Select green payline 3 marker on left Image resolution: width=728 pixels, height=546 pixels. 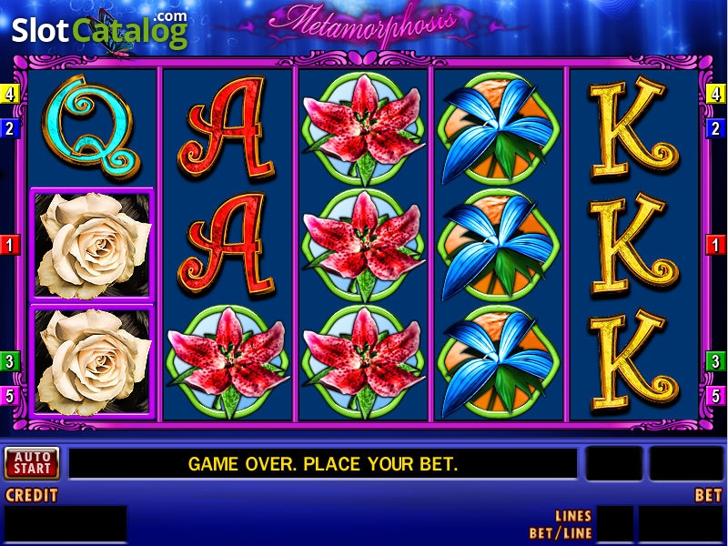[9, 361]
